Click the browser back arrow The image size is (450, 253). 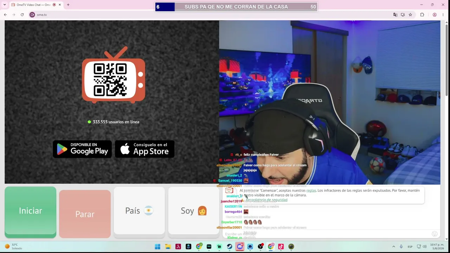click(5, 15)
